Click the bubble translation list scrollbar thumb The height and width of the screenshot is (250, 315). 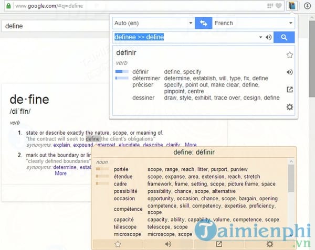click(291, 178)
